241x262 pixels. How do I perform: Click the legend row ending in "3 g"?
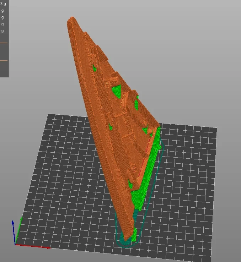tap(3, 4)
